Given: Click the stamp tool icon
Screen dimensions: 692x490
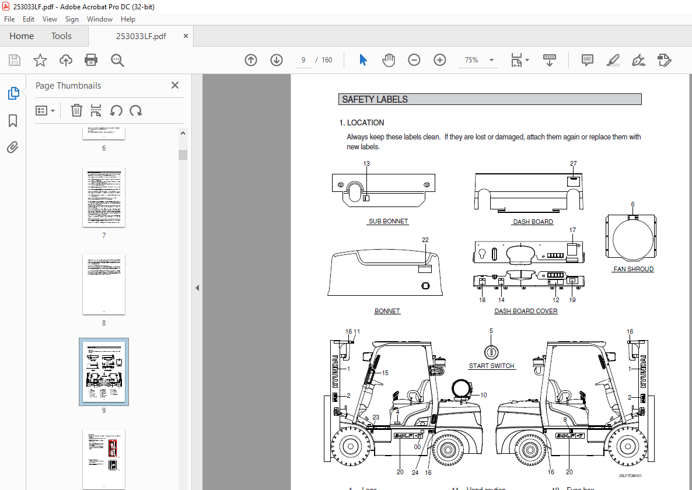Looking at the screenshot, I should (664, 60).
